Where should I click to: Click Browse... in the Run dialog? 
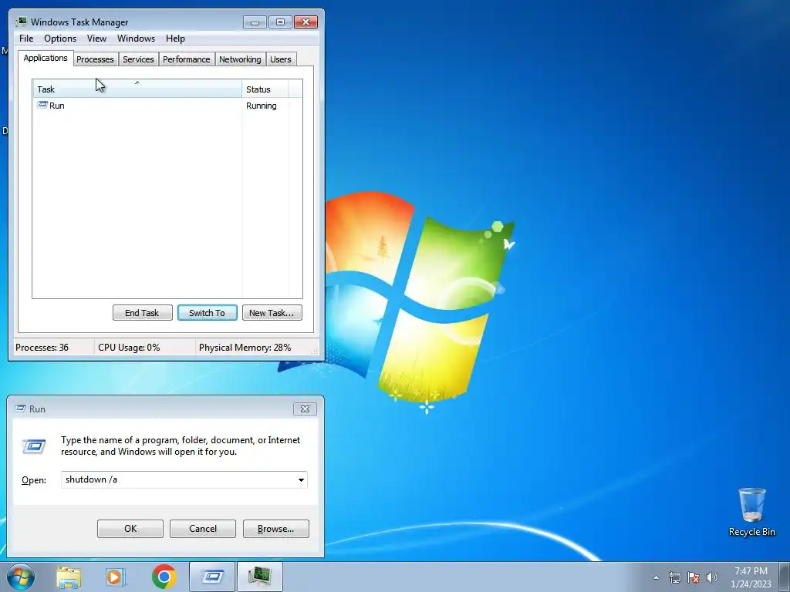(x=275, y=529)
